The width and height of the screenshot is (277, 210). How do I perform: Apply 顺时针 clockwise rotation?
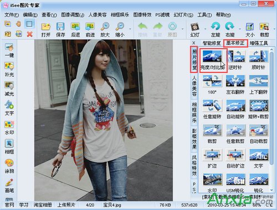coord(259,60)
